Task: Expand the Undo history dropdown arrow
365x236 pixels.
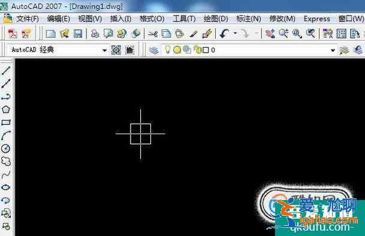Action: (x=235, y=34)
